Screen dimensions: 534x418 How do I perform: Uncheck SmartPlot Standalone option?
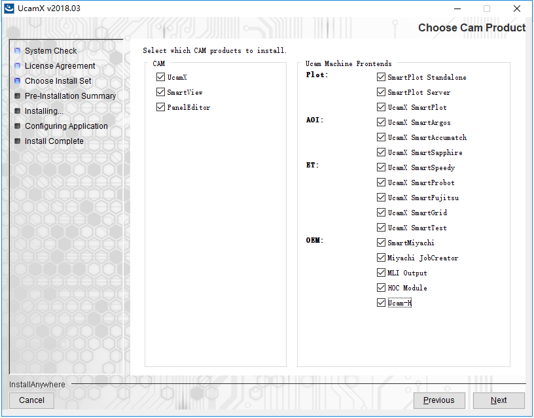[381, 77]
